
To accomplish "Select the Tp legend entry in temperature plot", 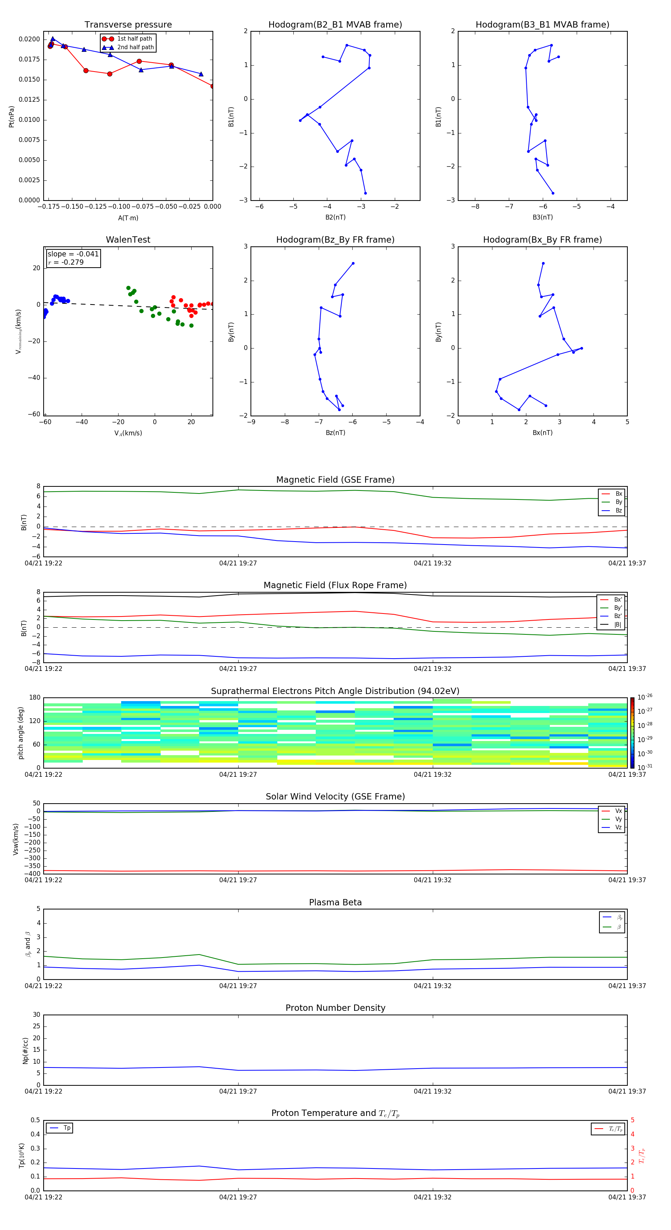I will (60, 1128).
